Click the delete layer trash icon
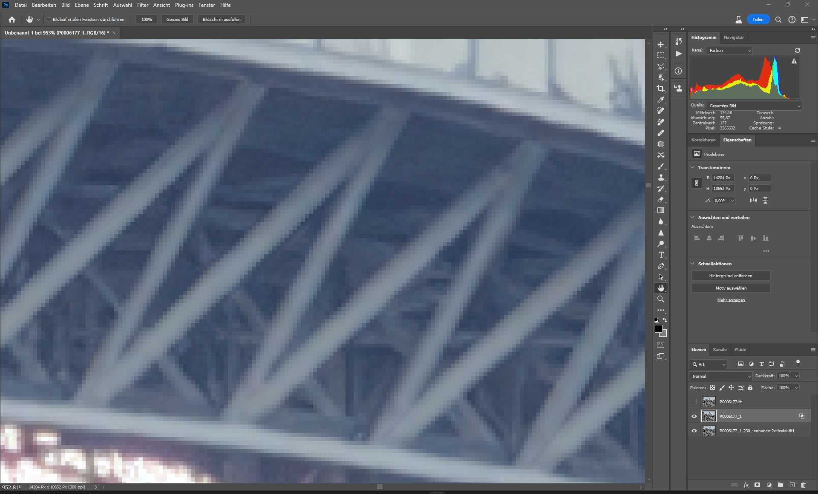 coord(803,485)
